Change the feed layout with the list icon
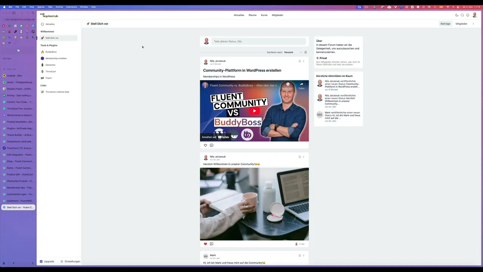483x272 pixels. (306, 52)
